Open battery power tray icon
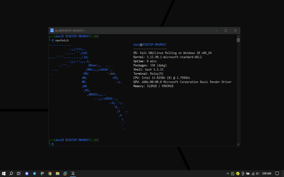 click(248, 173)
